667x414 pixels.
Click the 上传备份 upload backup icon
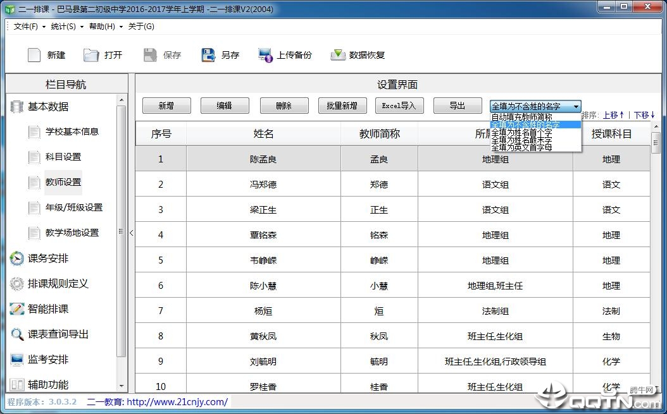coord(265,55)
